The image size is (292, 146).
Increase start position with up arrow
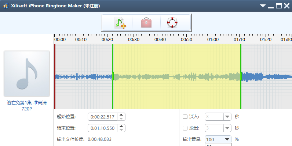pyautogui.click(x=121, y=115)
